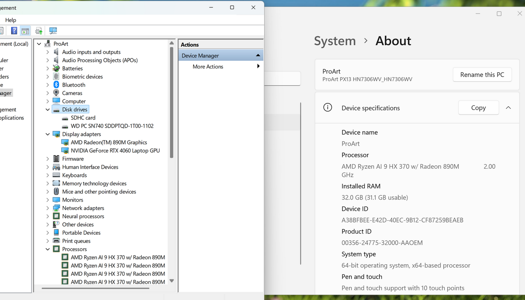The height and width of the screenshot is (300, 525).
Task: Click the Network adapters category icon
Action: pyautogui.click(x=56, y=208)
